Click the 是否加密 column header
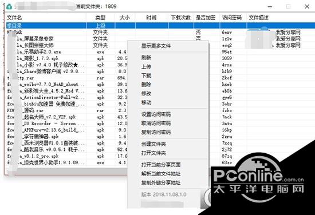Image resolution: width=315 pixels, height=215 pixels. 206,18
